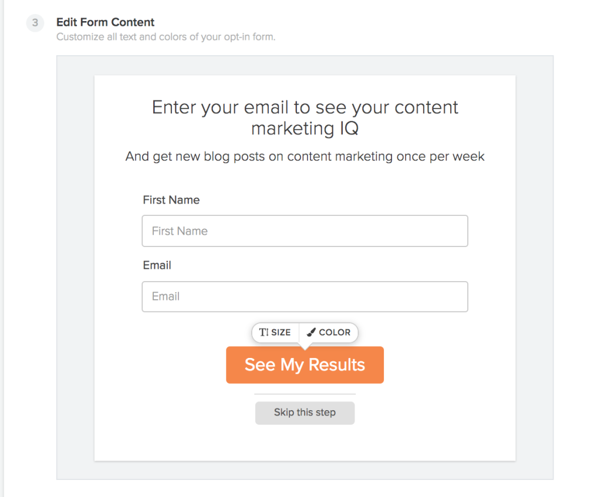This screenshot has height=497, width=601.
Task: Click the divider line above Skip this step
Action: tap(305, 394)
